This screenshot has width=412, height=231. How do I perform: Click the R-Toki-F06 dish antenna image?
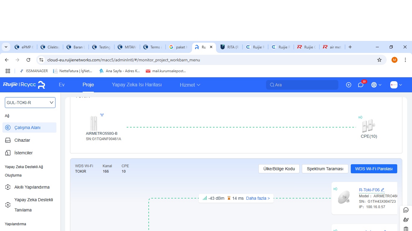pos(344,198)
